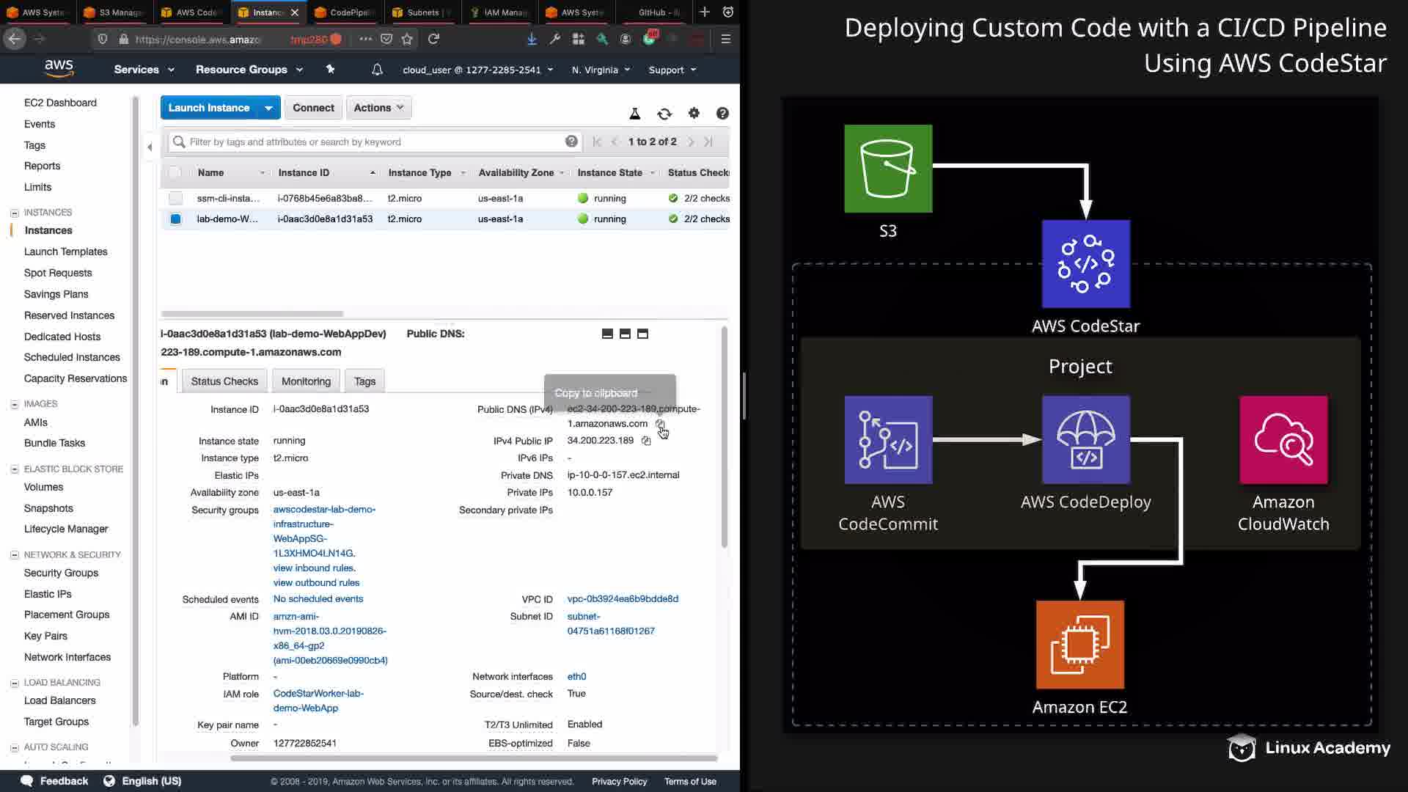Uncheck the lab-demo-WebAppDev instance checkbox
The height and width of the screenshot is (792, 1408).
(175, 219)
